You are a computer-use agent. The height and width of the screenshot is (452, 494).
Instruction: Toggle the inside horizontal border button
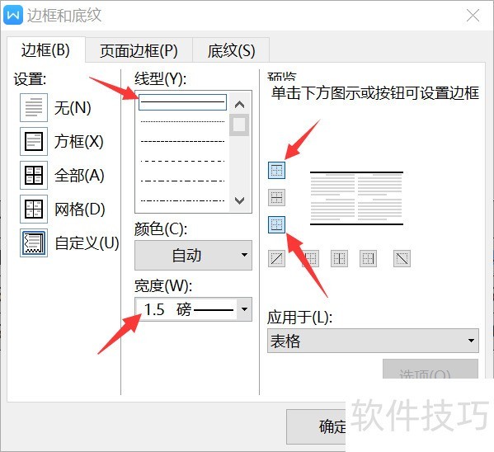tap(276, 197)
